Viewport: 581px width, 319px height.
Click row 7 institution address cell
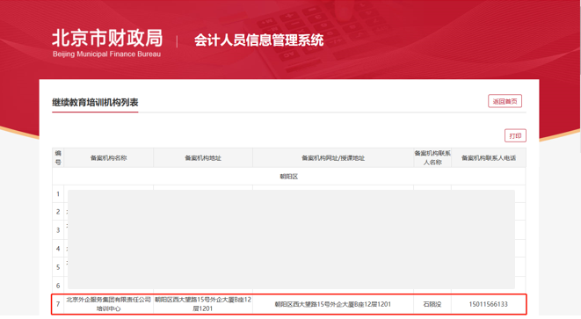point(203,304)
